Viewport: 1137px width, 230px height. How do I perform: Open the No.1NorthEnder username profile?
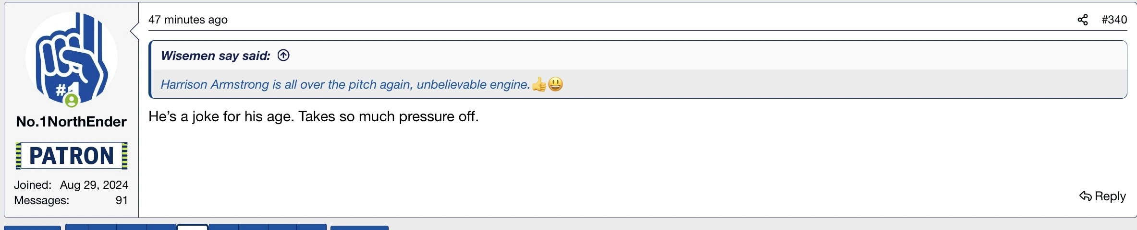(71, 122)
